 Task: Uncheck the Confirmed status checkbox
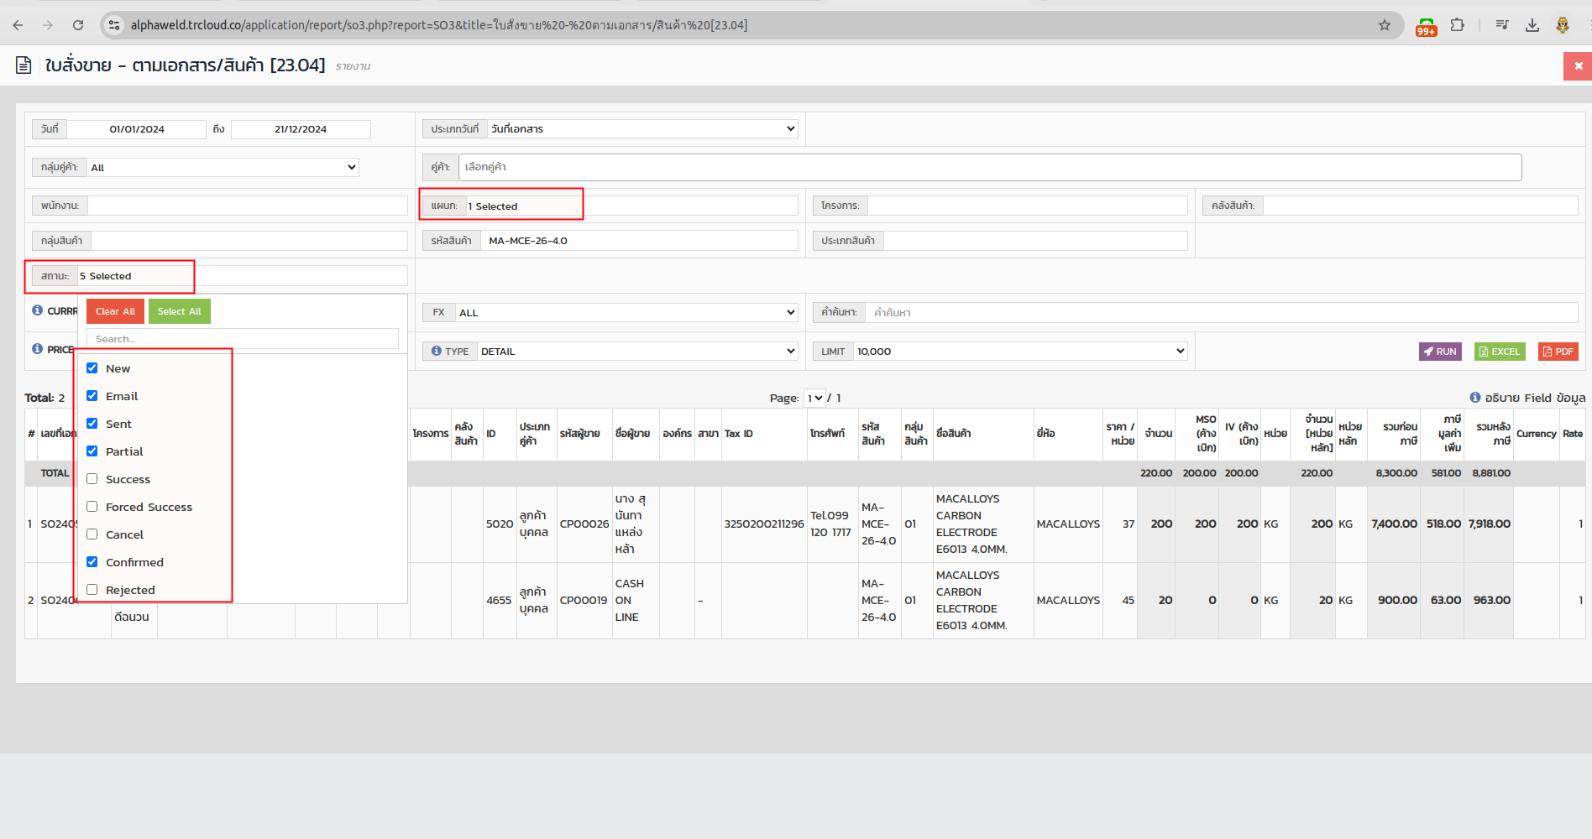click(x=92, y=562)
